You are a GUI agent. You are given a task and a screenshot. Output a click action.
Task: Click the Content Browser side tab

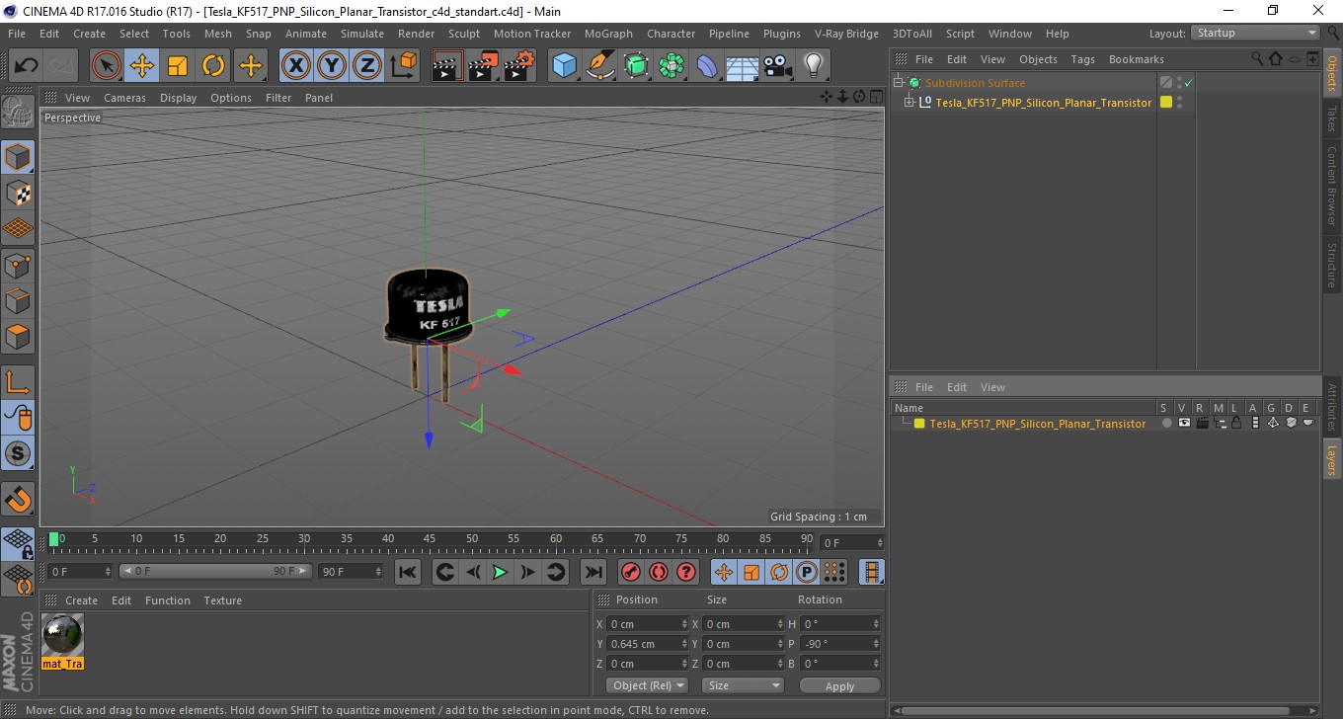1332,186
